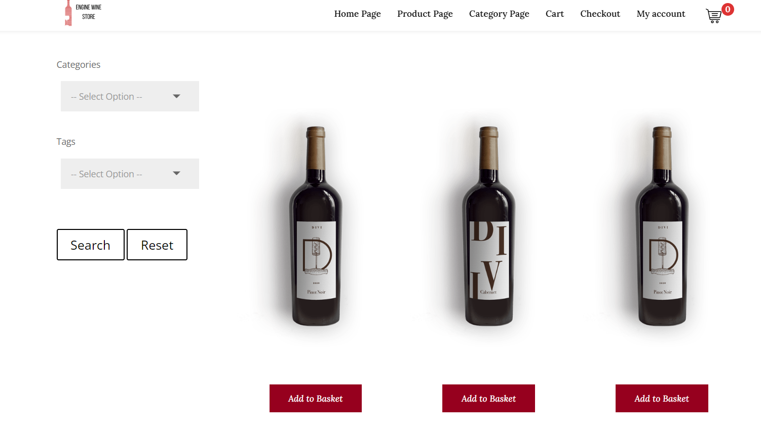Viewport: 761px width, 429px height.
Task: Go to Checkout in navigation bar
Action: pyautogui.click(x=600, y=14)
